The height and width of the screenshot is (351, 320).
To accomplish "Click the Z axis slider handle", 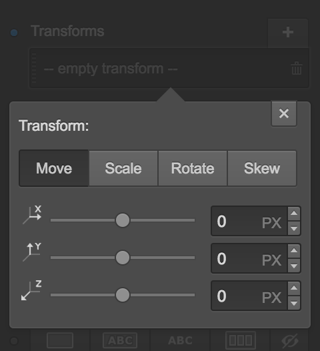I will coord(123,295).
